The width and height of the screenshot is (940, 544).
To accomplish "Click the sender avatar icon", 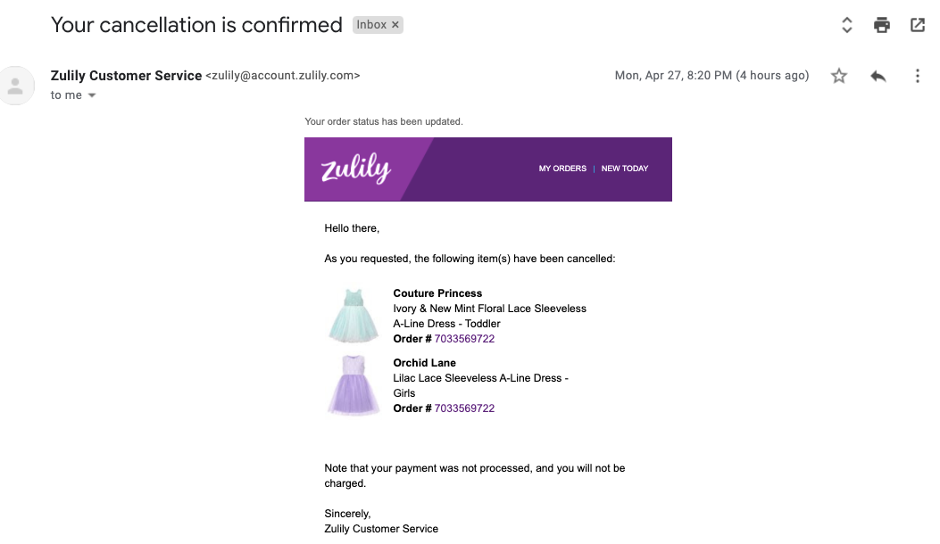I will [15, 86].
